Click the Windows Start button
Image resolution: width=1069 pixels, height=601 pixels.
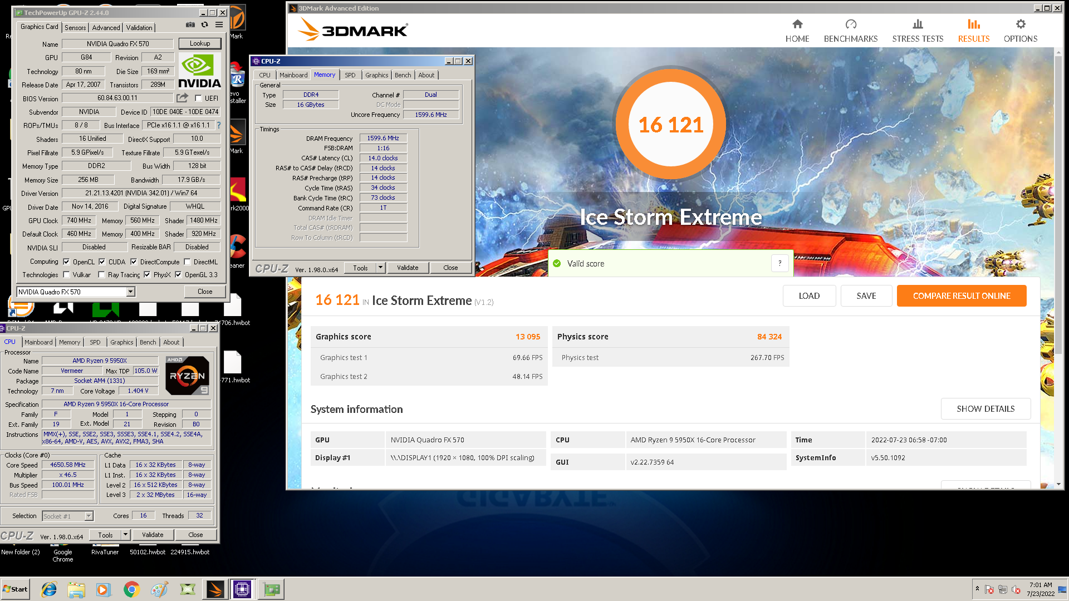coord(16,589)
